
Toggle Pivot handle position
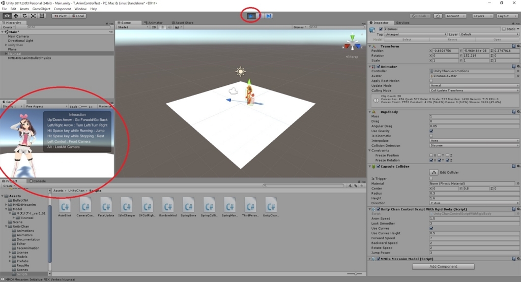[61, 16]
